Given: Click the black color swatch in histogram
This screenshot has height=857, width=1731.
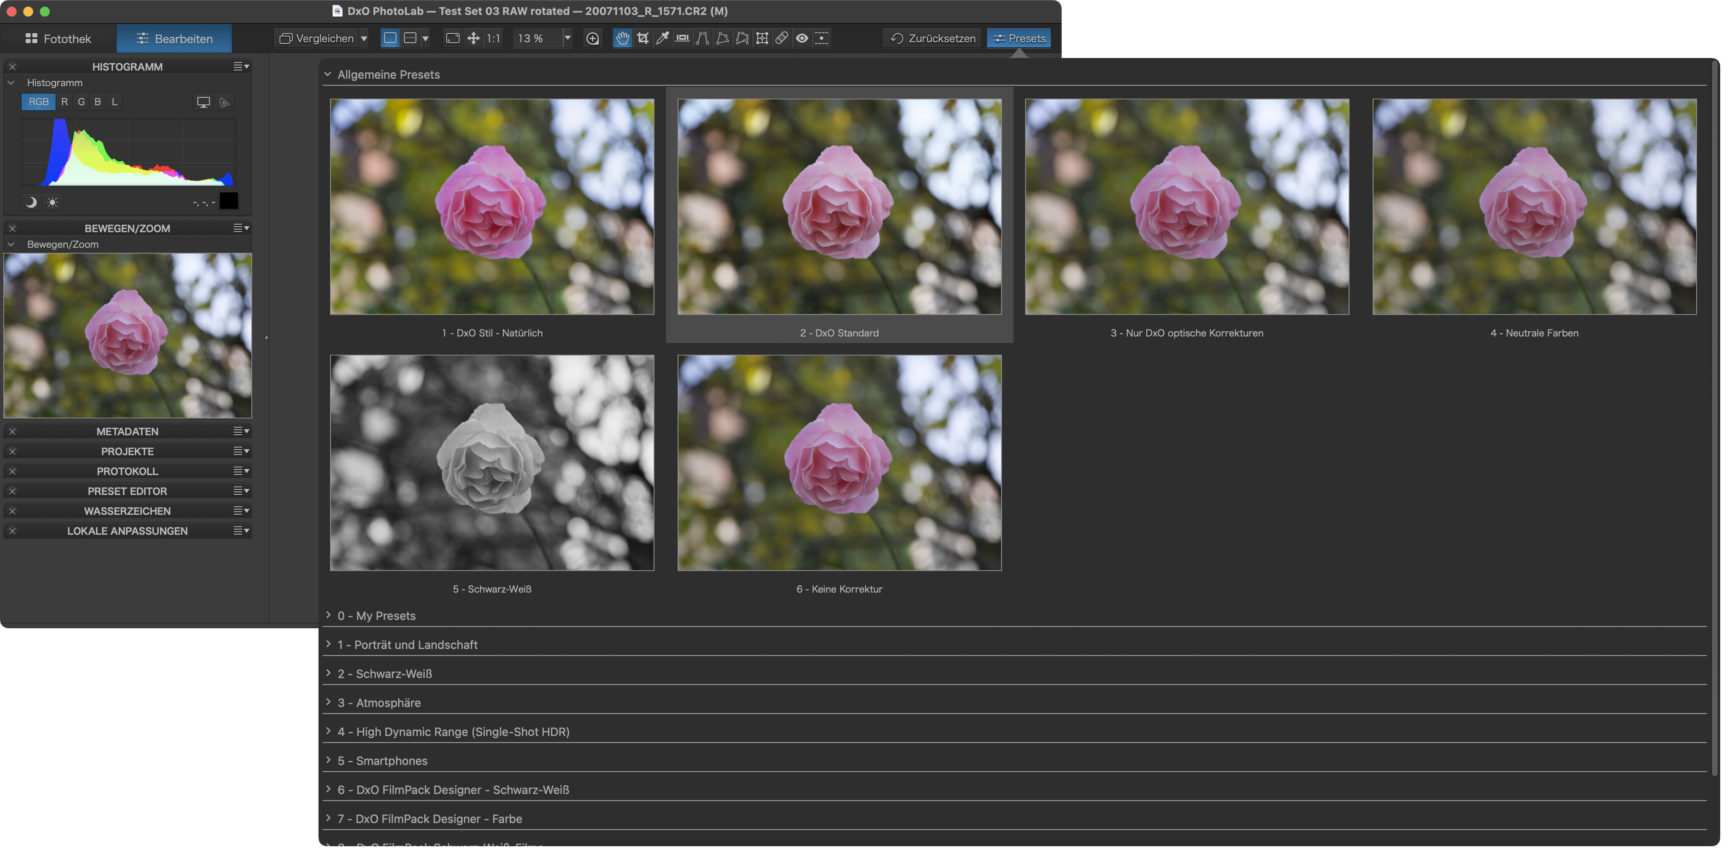Looking at the screenshot, I should [229, 201].
